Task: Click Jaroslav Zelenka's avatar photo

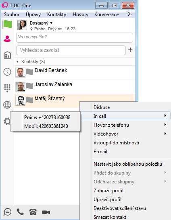Action: pyautogui.click(x=21, y=86)
